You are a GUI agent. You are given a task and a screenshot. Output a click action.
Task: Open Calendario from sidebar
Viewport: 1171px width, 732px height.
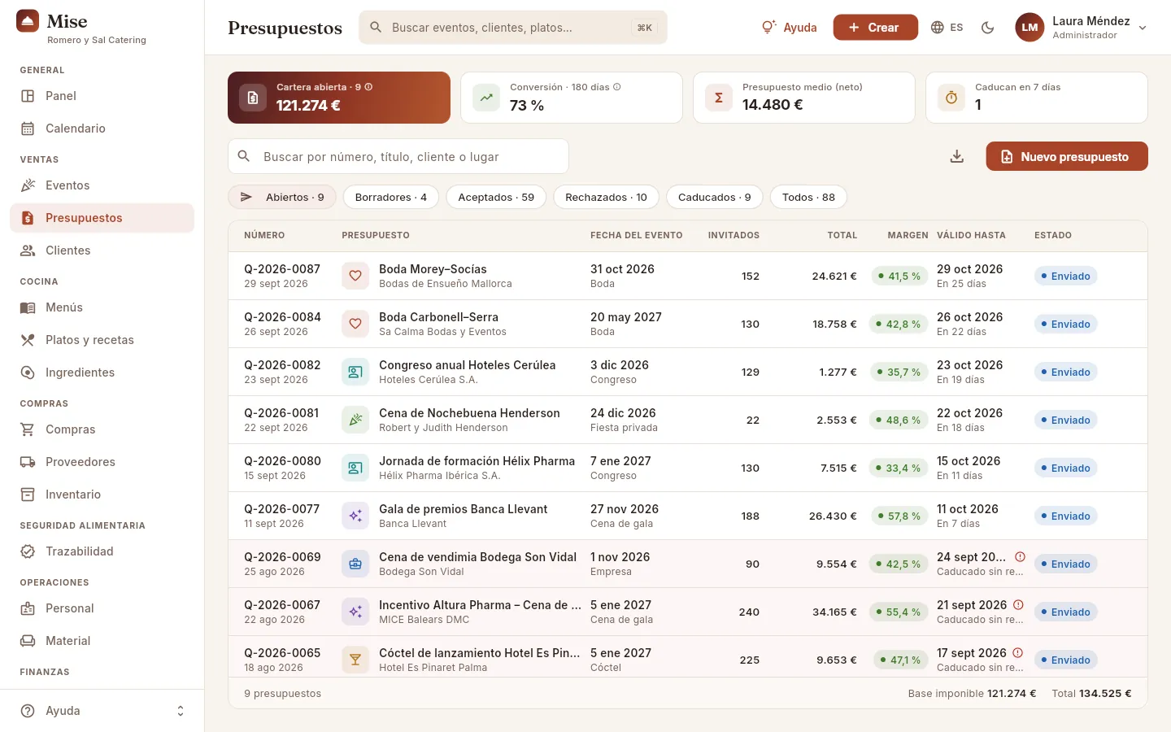click(x=102, y=129)
